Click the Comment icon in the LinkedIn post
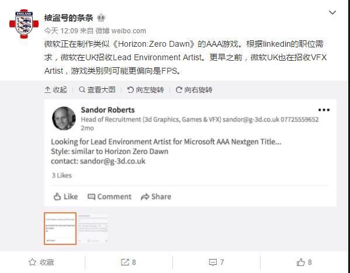 (x=91, y=196)
